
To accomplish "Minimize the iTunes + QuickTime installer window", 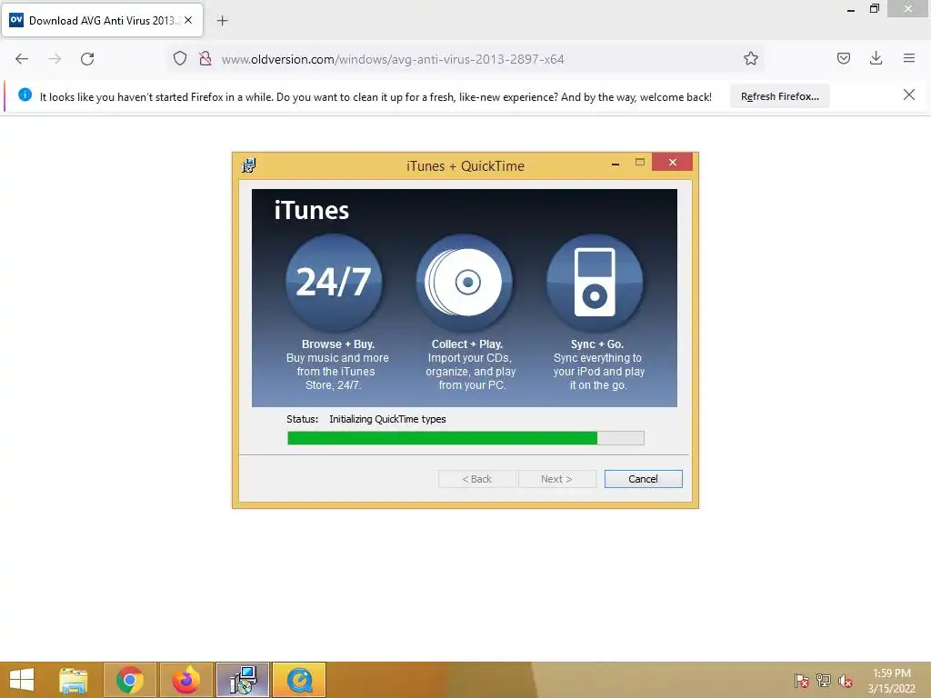I will (x=616, y=164).
